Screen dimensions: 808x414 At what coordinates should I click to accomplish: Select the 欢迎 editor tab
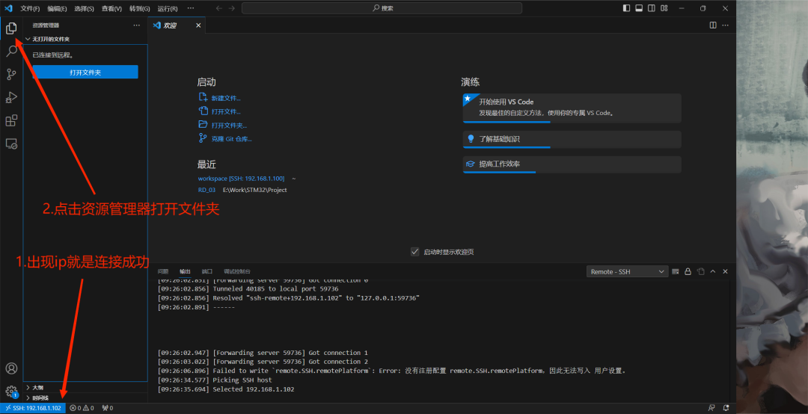177,25
